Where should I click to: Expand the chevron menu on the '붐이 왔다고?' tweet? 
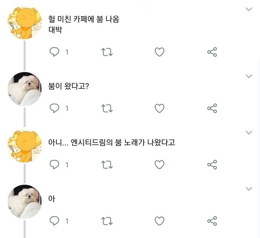click(x=249, y=76)
